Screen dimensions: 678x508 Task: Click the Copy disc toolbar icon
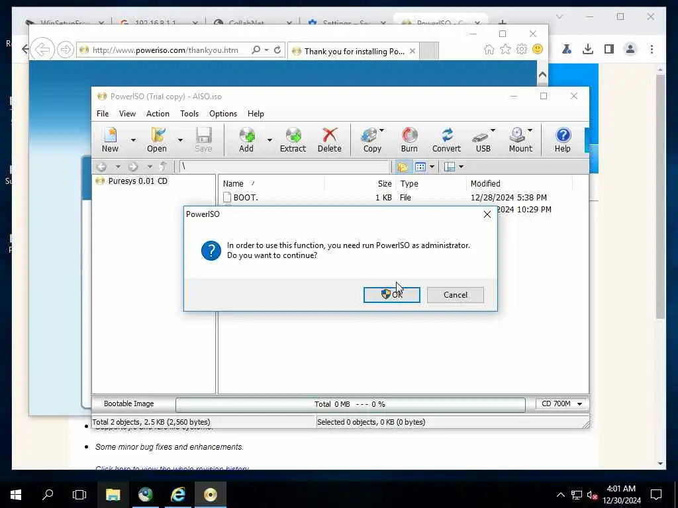click(x=371, y=140)
